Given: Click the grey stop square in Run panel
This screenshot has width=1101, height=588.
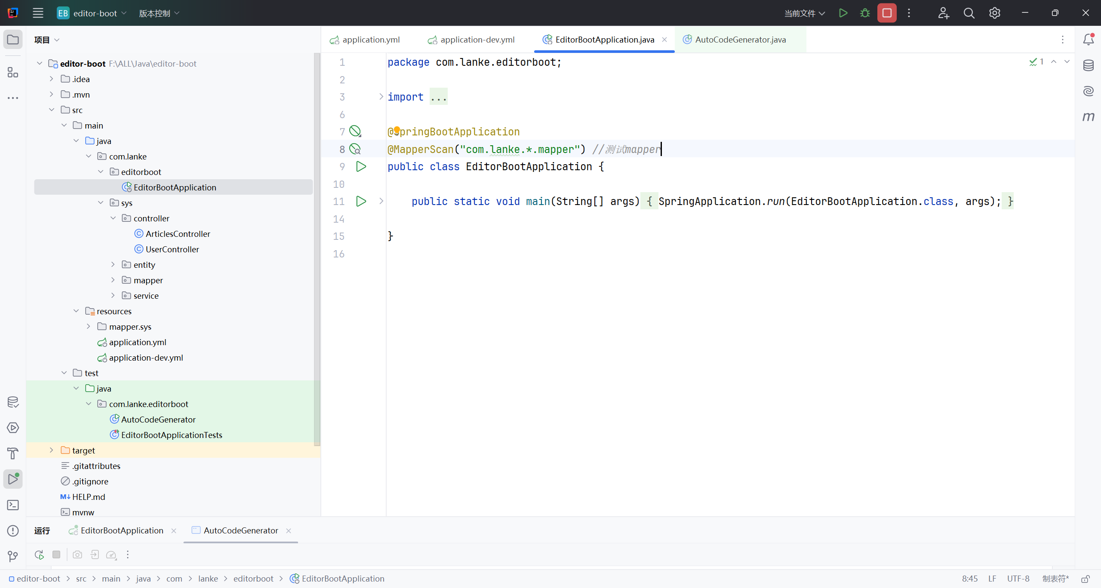Looking at the screenshot, I should click(56, 554).
